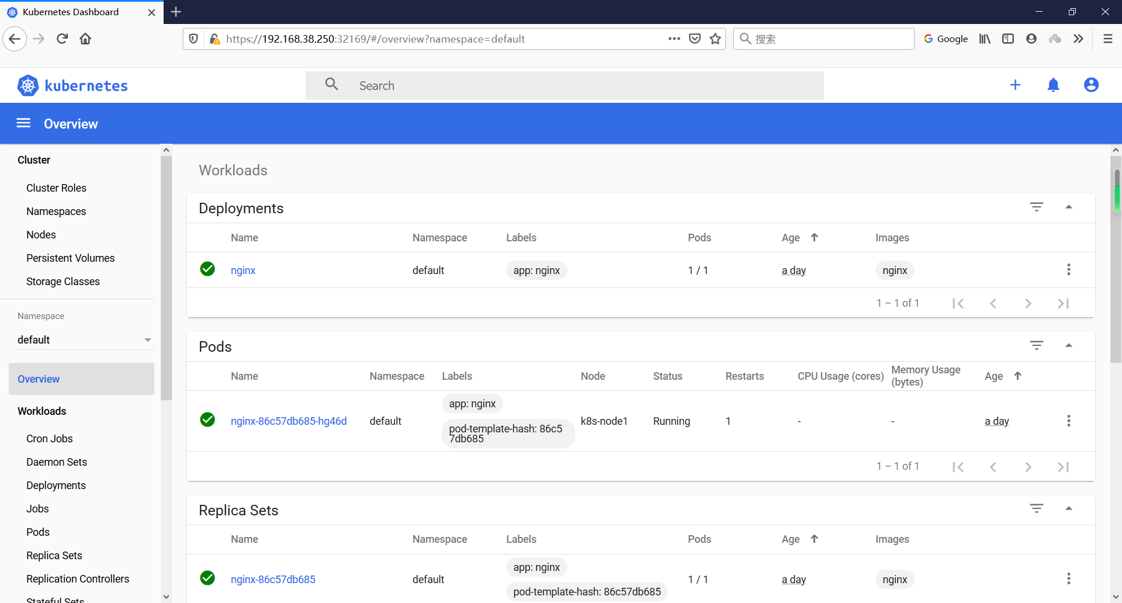The width and height of the screenshot is (1122, 603).
Task: Click the plus create resource icon
Action: point(1015,85)
